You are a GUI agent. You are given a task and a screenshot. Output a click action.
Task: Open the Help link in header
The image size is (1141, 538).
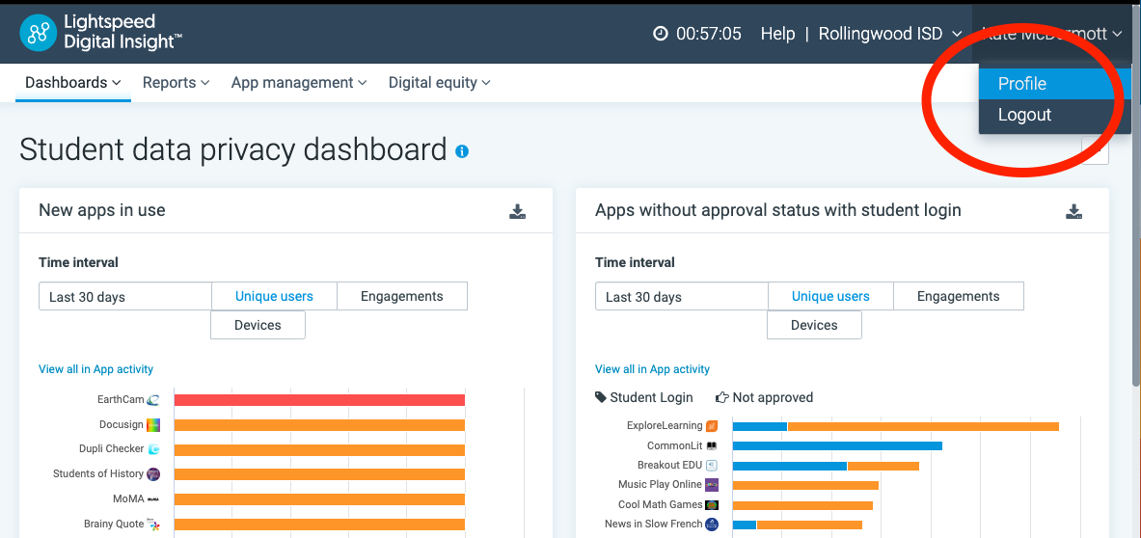[x=777, y=34]
